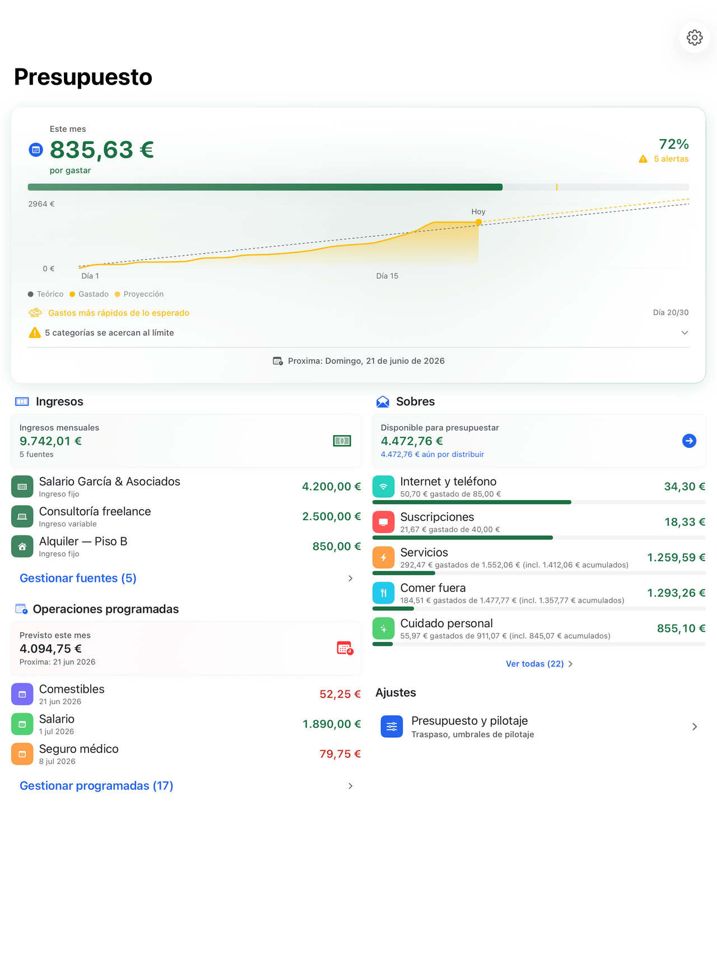The height and width of the screenshot is (957, 717).
Task: Click the Gastado legend entry
Action: pos(89,294)
